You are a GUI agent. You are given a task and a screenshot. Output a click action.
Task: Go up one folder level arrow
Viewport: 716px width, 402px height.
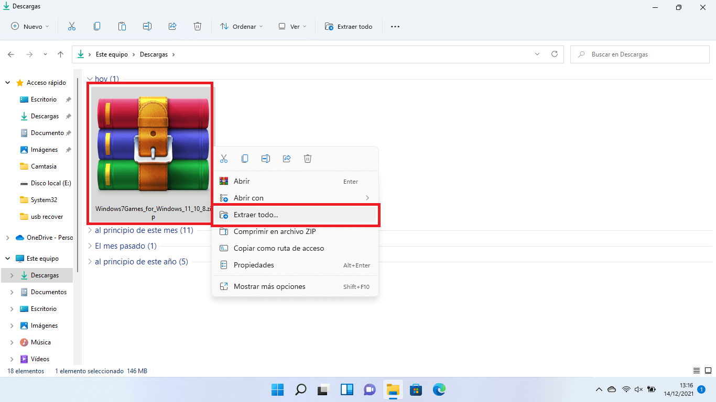(x=61, y=54)
